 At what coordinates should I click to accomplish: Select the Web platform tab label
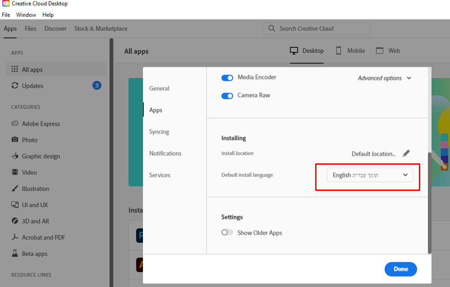point(394,51)
